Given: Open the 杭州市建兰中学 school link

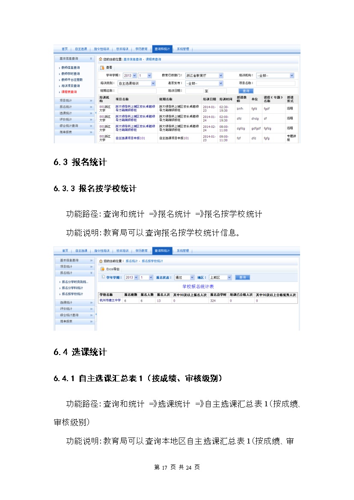Looking at the screenshot, I should pyautogui.click(x=110, y=300).
